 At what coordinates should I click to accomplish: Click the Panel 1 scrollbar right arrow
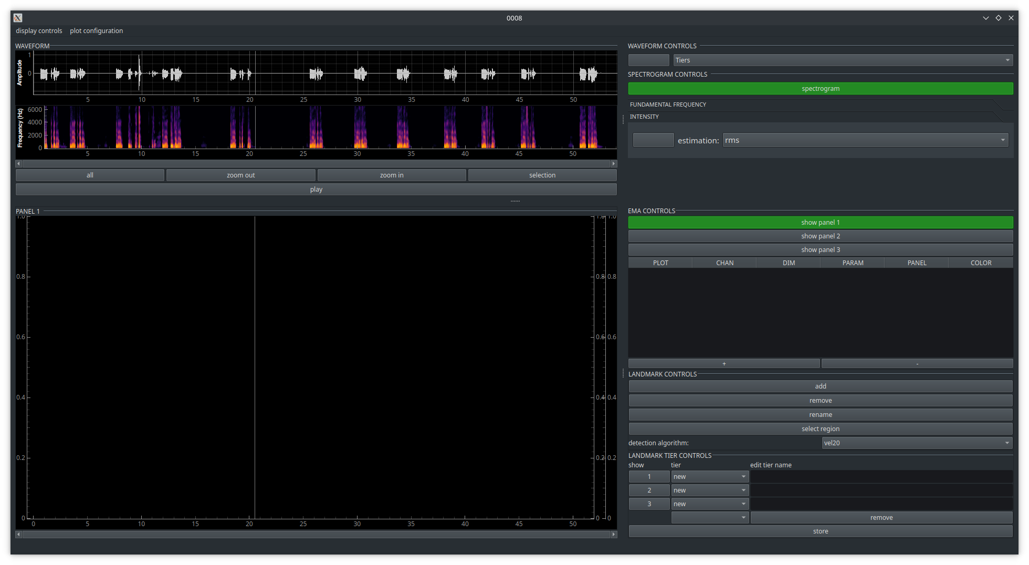coord(614,535)
